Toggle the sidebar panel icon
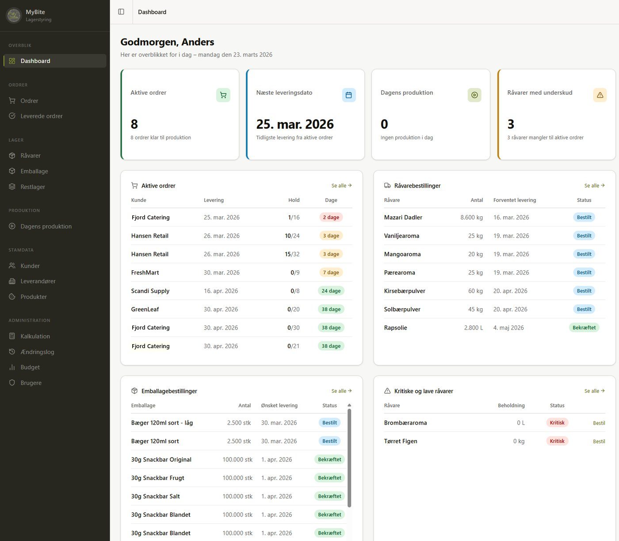The width and height of the screenshot is (619, 541). [x=121, y=12]
